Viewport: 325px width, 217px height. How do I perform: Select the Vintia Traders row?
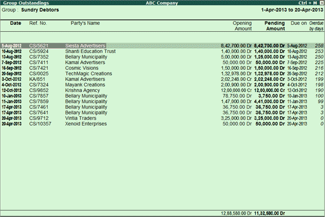click(162, 119)
